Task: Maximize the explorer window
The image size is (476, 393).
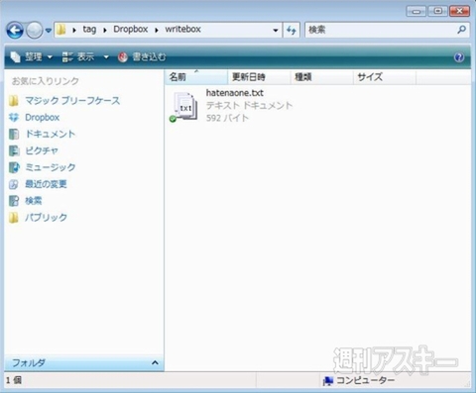Action: [x=438, y=11]
